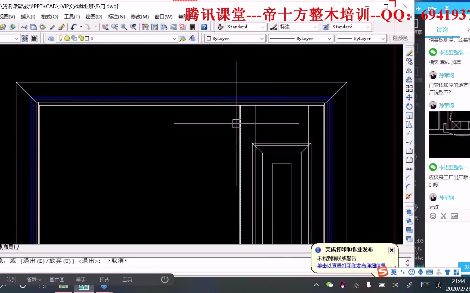Open the Layer Properties Manager icon
The width and height of the screenshot is (470, 293).
pos(51,39)
